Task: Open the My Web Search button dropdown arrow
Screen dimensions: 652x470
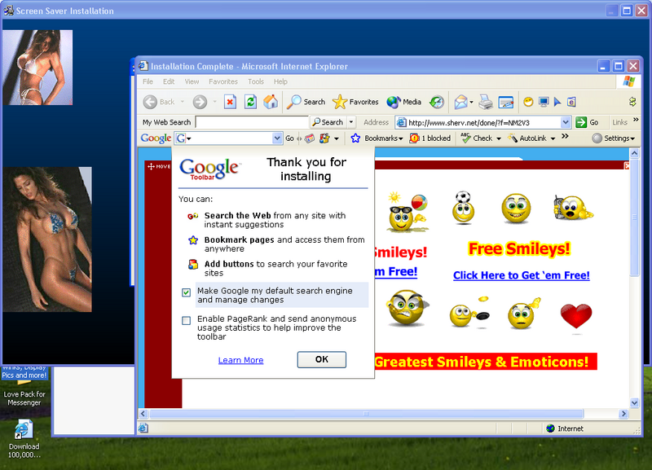Action: pyautogui.click(x=351, y=122)
